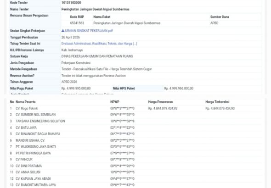Click the download icon beside URAIAN SINGKAT PEKERJAAN
Viewport: 271px width, 188px height.
(x=63, y=31)
